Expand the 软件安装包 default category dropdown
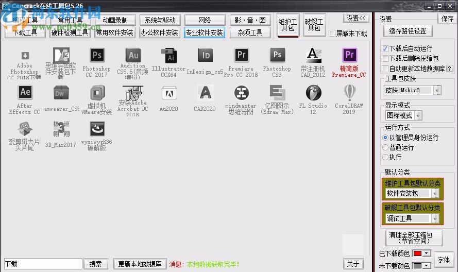Image resolution: width=458 pixels, height=272 pixels. point(435,193)
